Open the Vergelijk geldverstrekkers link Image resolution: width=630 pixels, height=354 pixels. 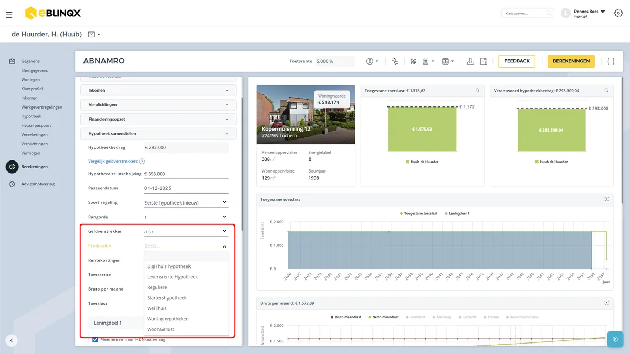[x=113, y=162]
